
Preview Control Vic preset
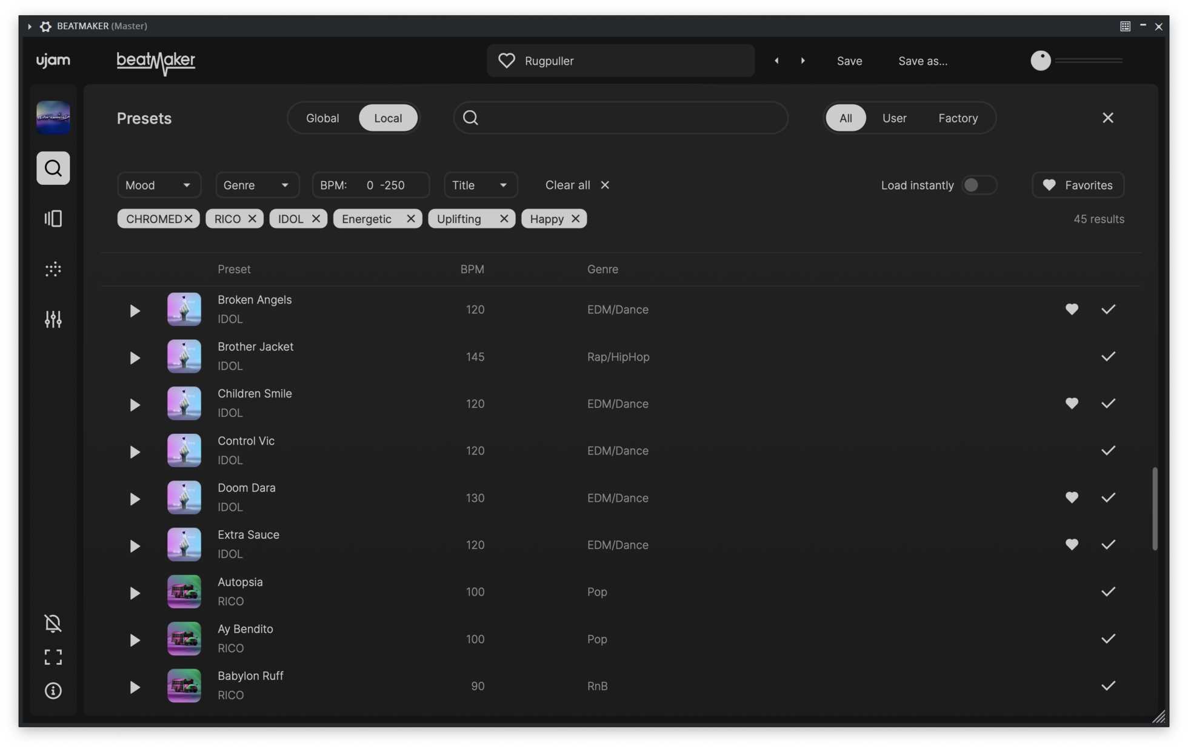click(135, 452)
